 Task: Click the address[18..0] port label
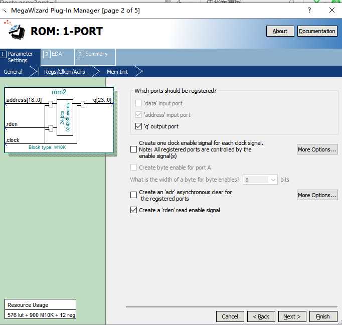(24, 100)
